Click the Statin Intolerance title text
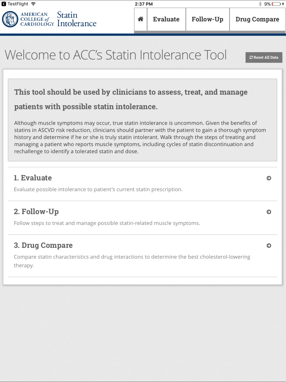The image size is (286, 382). [77, 19]
